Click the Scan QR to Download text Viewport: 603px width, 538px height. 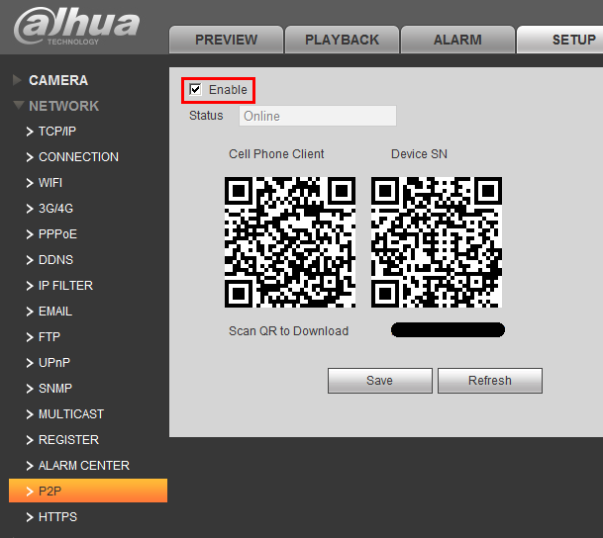click(288, 331)
